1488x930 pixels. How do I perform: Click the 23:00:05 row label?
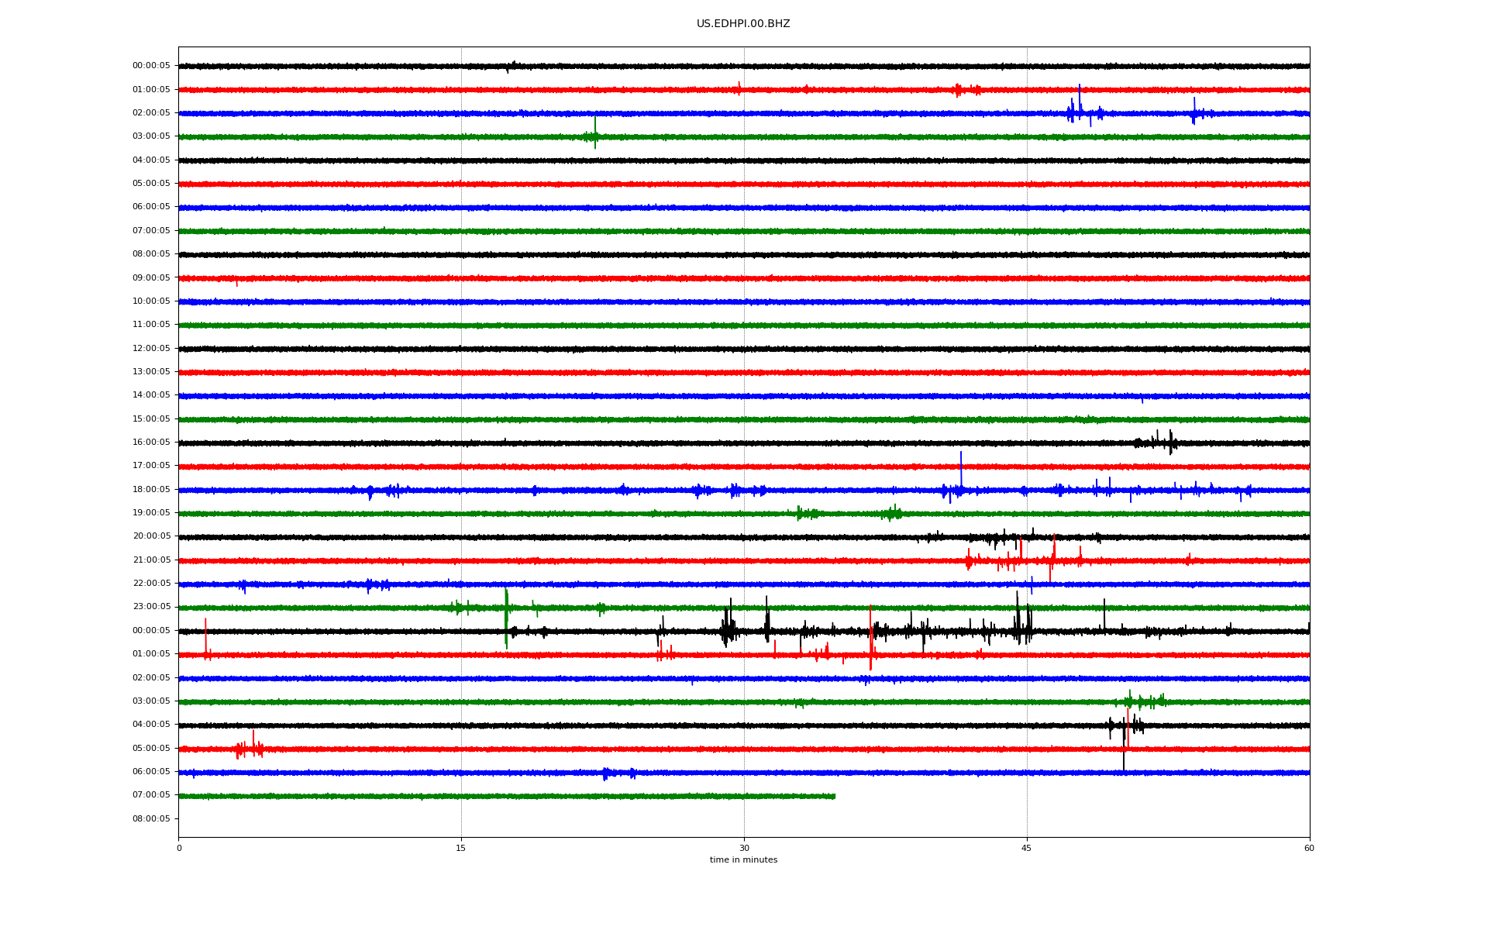(151, 607)
